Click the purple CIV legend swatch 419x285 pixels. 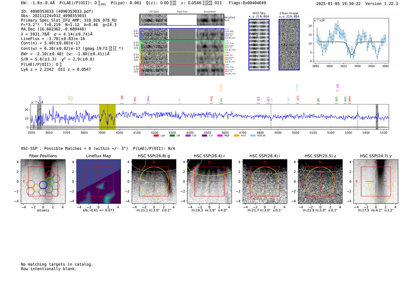click(x=188, y=135)
